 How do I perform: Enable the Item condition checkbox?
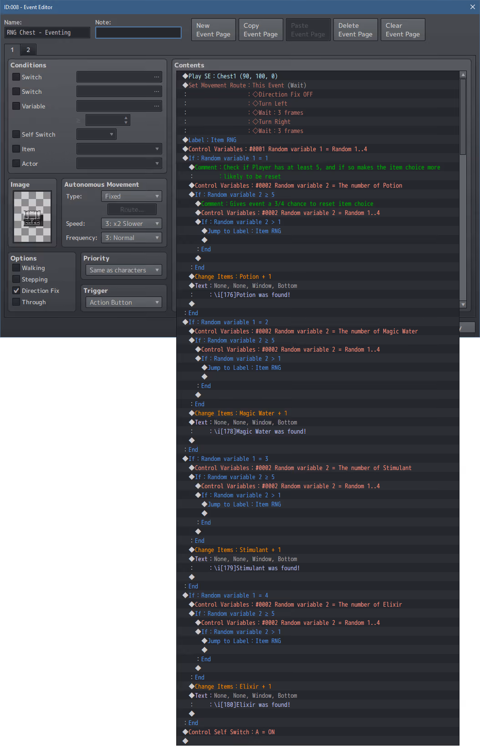click(16, 149)
